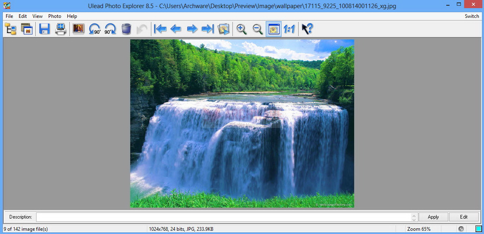
Task: Click the Switch link at top right
Action: click(x=472, y=16)
